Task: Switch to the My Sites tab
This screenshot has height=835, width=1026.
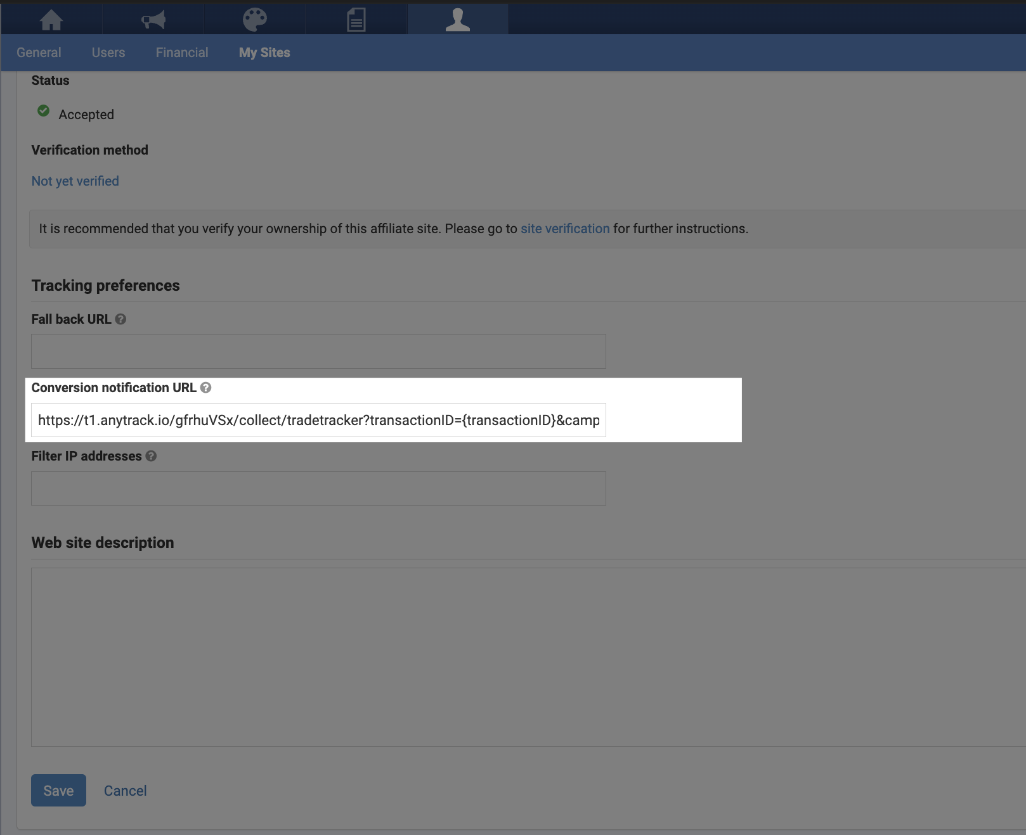Action: click(264, 53)
